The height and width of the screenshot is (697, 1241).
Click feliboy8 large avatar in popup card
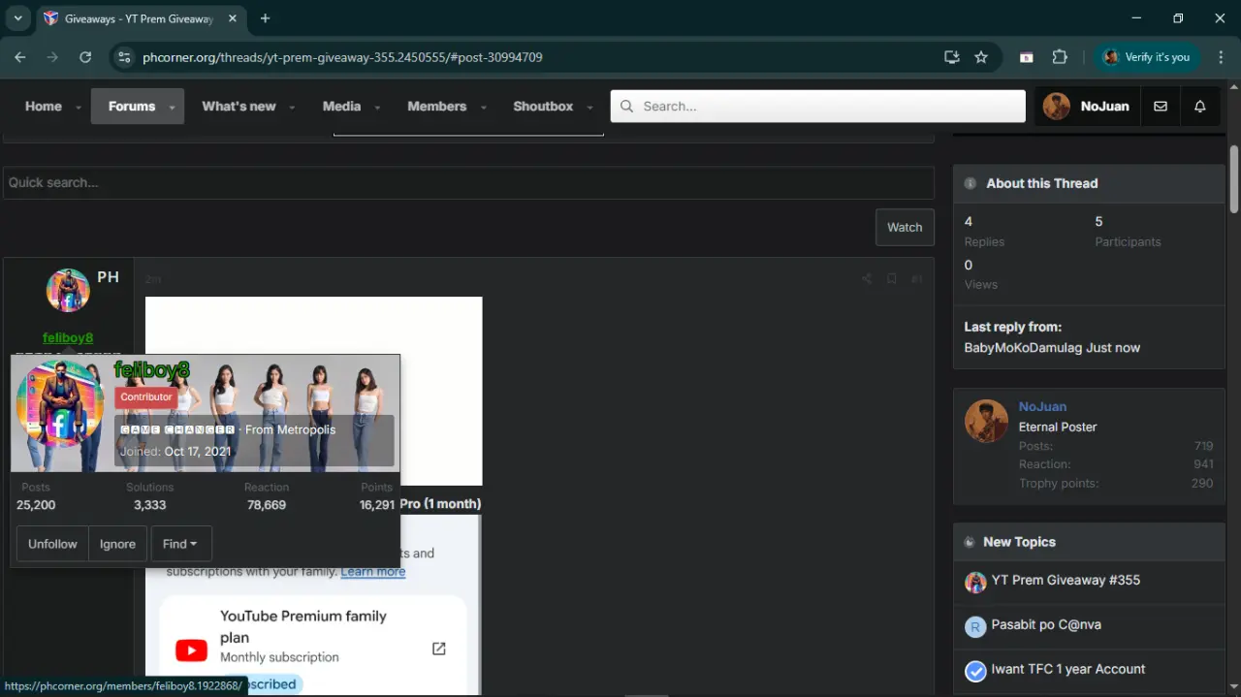[60, 404]
